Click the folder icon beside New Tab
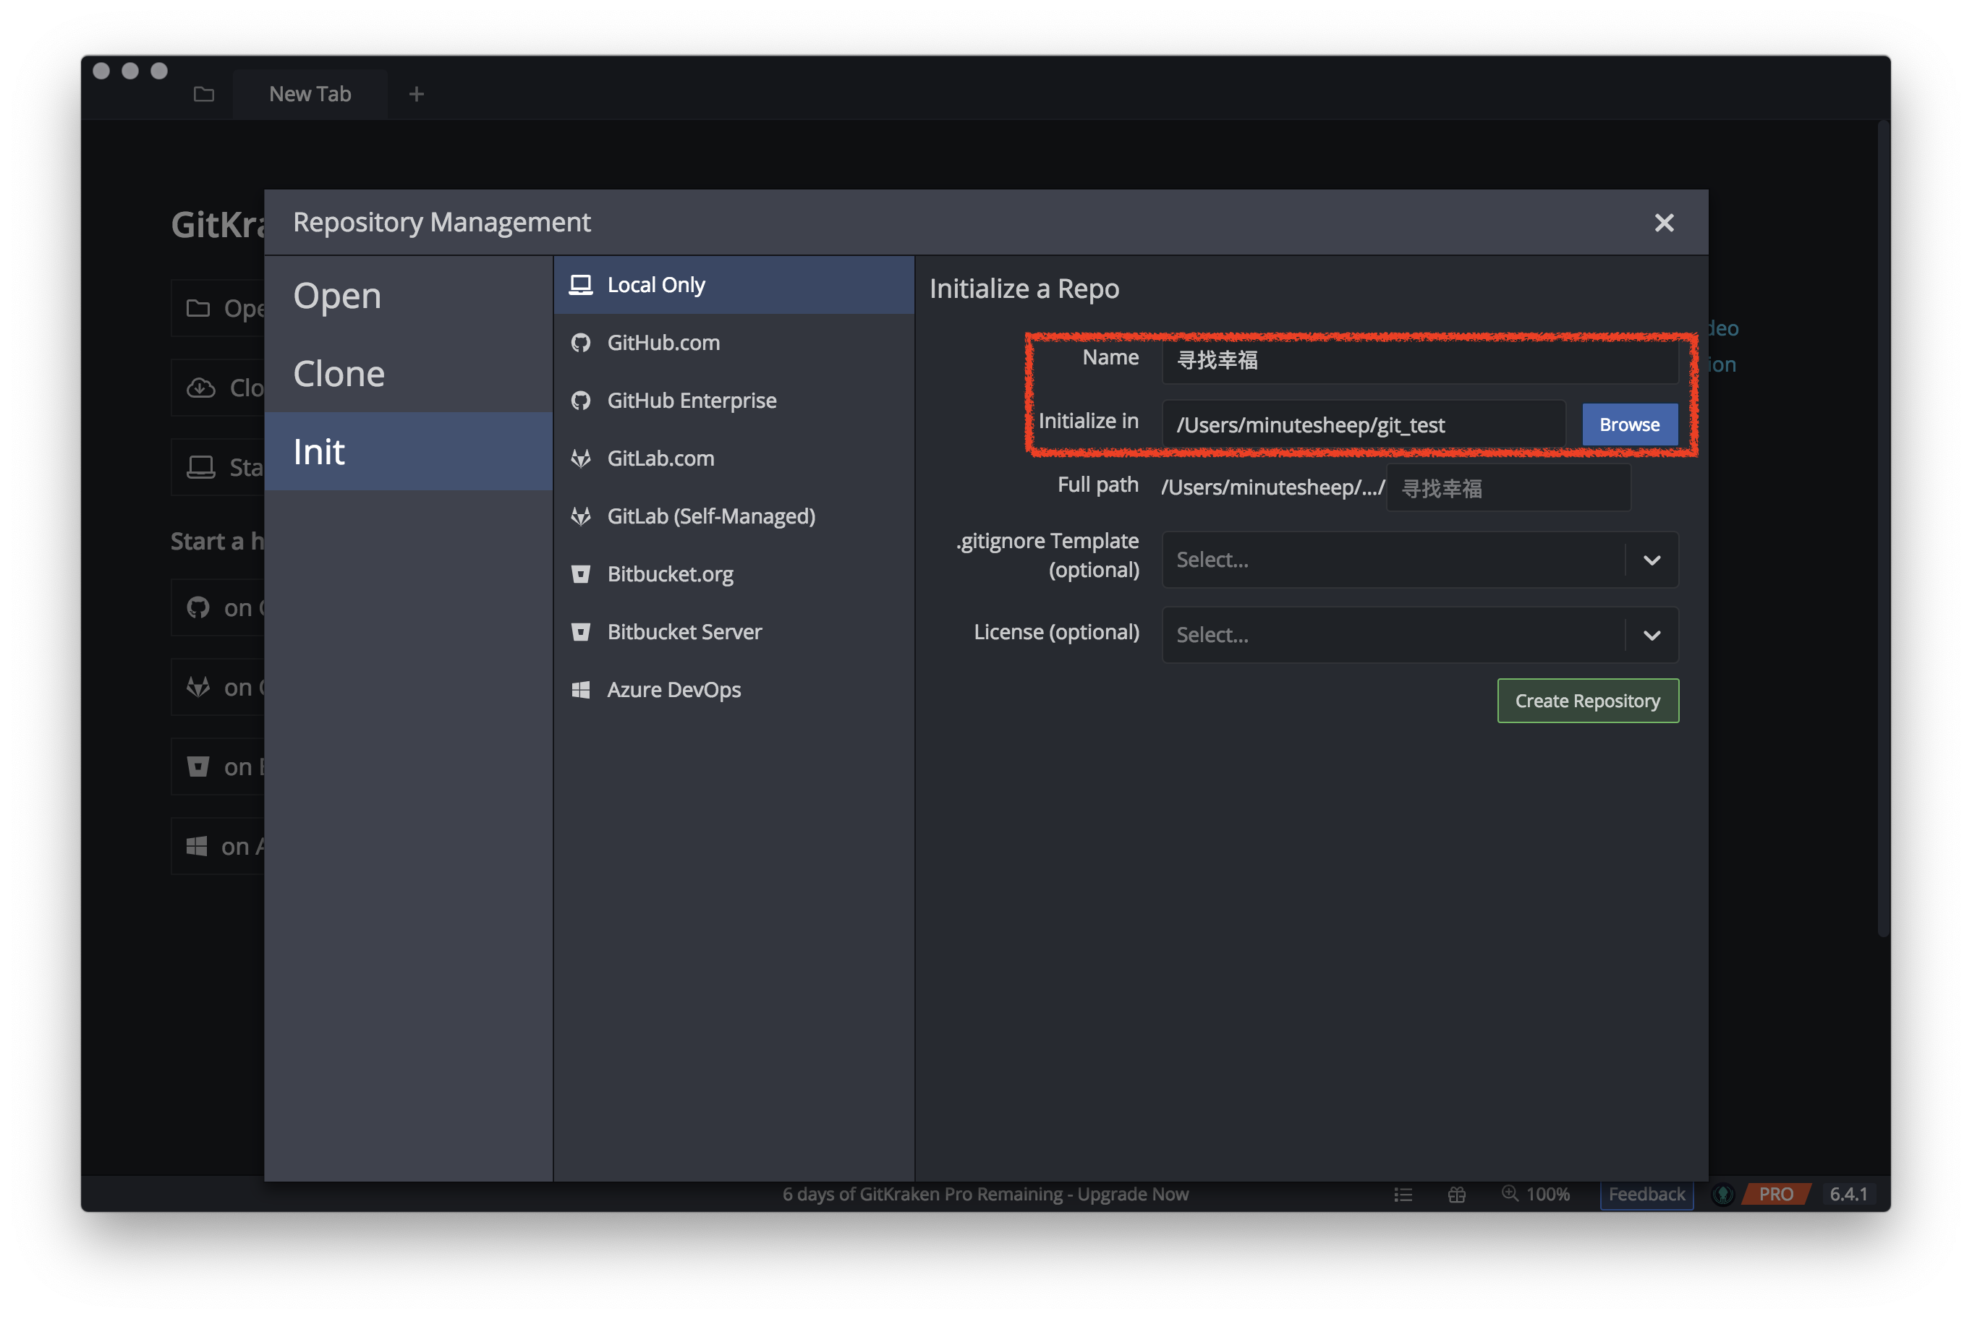 [203, 94]
